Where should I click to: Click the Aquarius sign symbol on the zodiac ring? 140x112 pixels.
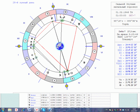(x=72, y=79)
